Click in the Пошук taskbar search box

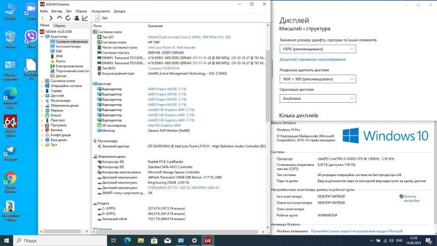click(x=60, y=240)
